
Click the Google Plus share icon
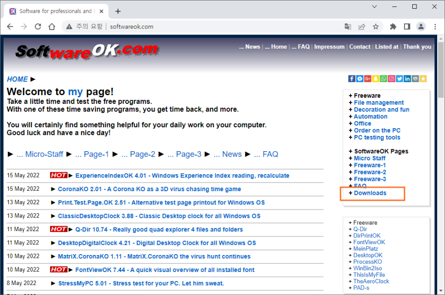[x=368, y=79]
